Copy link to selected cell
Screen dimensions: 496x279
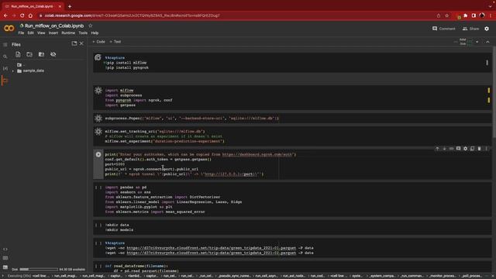click(x=451, y=148)
